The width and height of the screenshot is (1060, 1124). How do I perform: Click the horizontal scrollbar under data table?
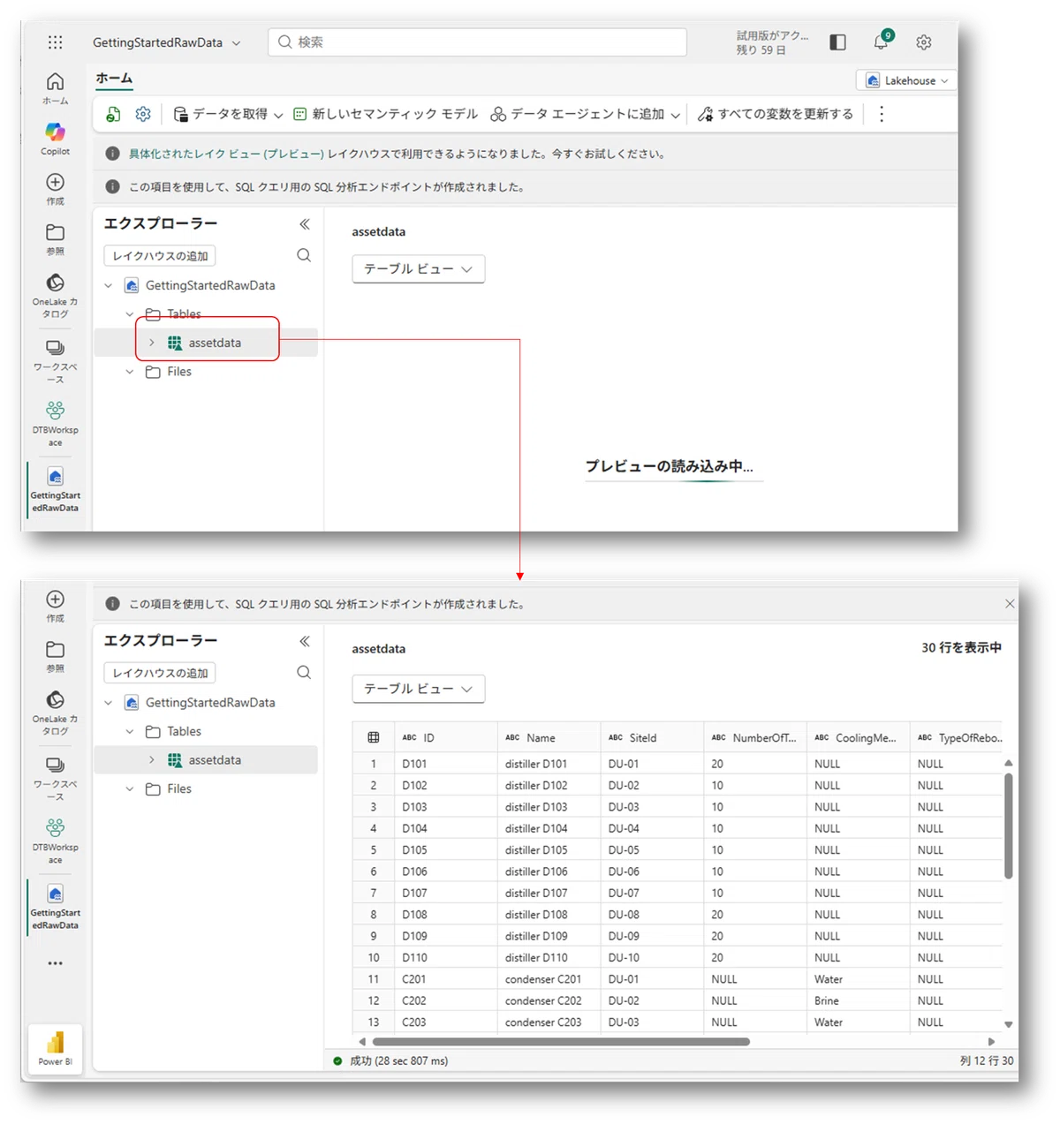pos(561,1042)
